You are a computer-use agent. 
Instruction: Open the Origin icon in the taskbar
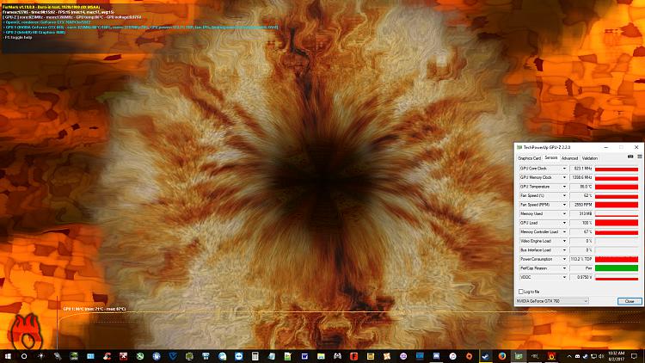point(469,356)
